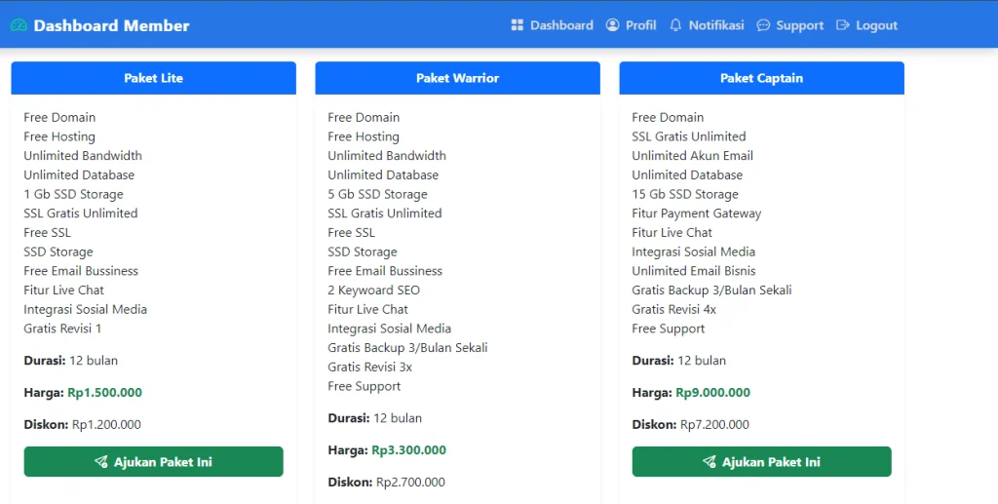Click the Logout arrow icon
The width and height of the screenshot is (998, 504).
pos(843,25)
